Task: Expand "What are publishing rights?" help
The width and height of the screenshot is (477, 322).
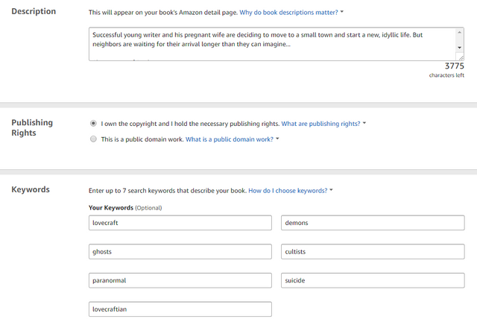Action: point(320,123)
